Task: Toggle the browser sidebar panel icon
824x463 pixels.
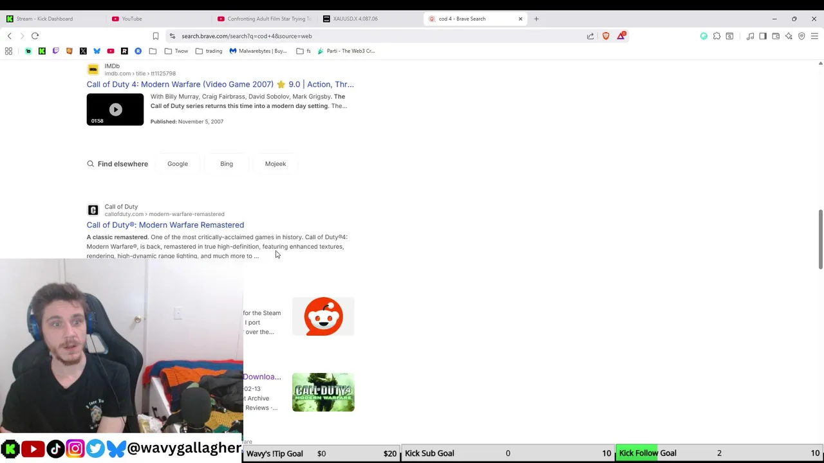Action: tap(763, 36)
